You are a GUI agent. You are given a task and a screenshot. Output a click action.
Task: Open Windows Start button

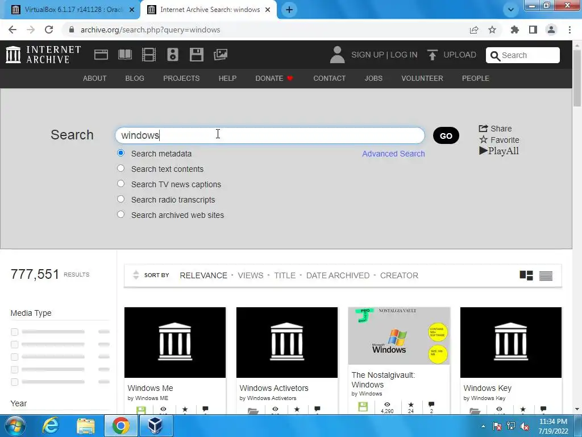[x=15, y=426]
